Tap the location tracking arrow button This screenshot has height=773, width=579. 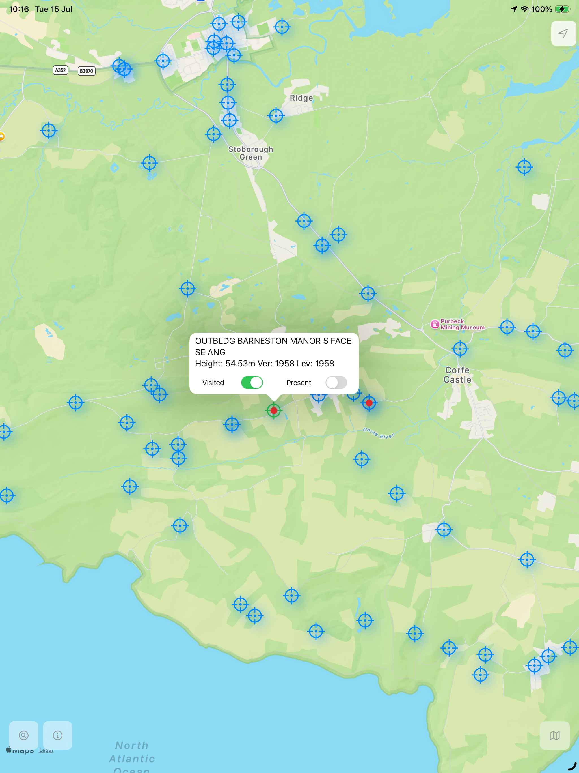click(x=563, y=34)
